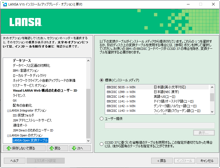This screenshot has height=168, width=220.
Task: Click scroll up arrow of conversion table list
Action: click(x=212, y=87)
